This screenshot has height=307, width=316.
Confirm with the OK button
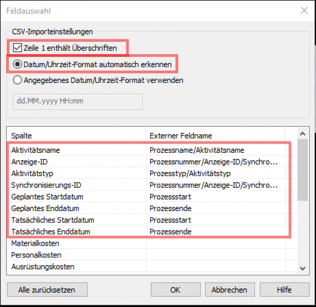[175, 290]
